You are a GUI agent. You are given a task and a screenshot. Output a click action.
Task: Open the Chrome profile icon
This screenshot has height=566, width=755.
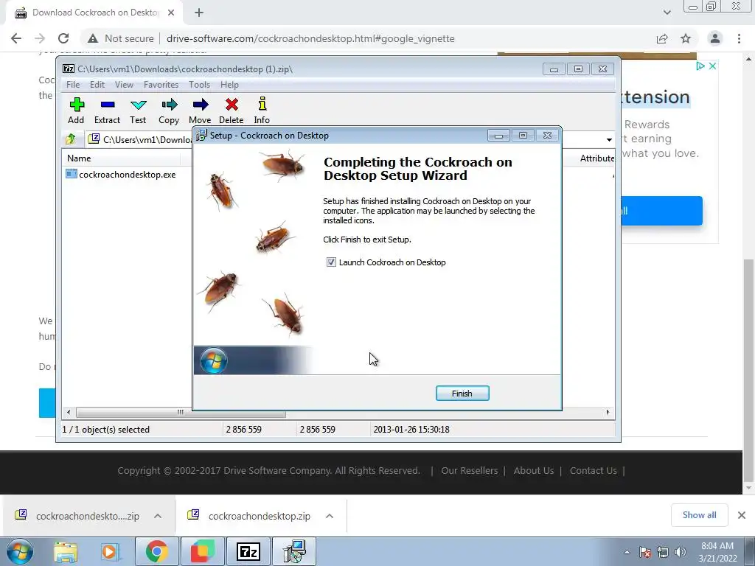[x=715, y=38]
